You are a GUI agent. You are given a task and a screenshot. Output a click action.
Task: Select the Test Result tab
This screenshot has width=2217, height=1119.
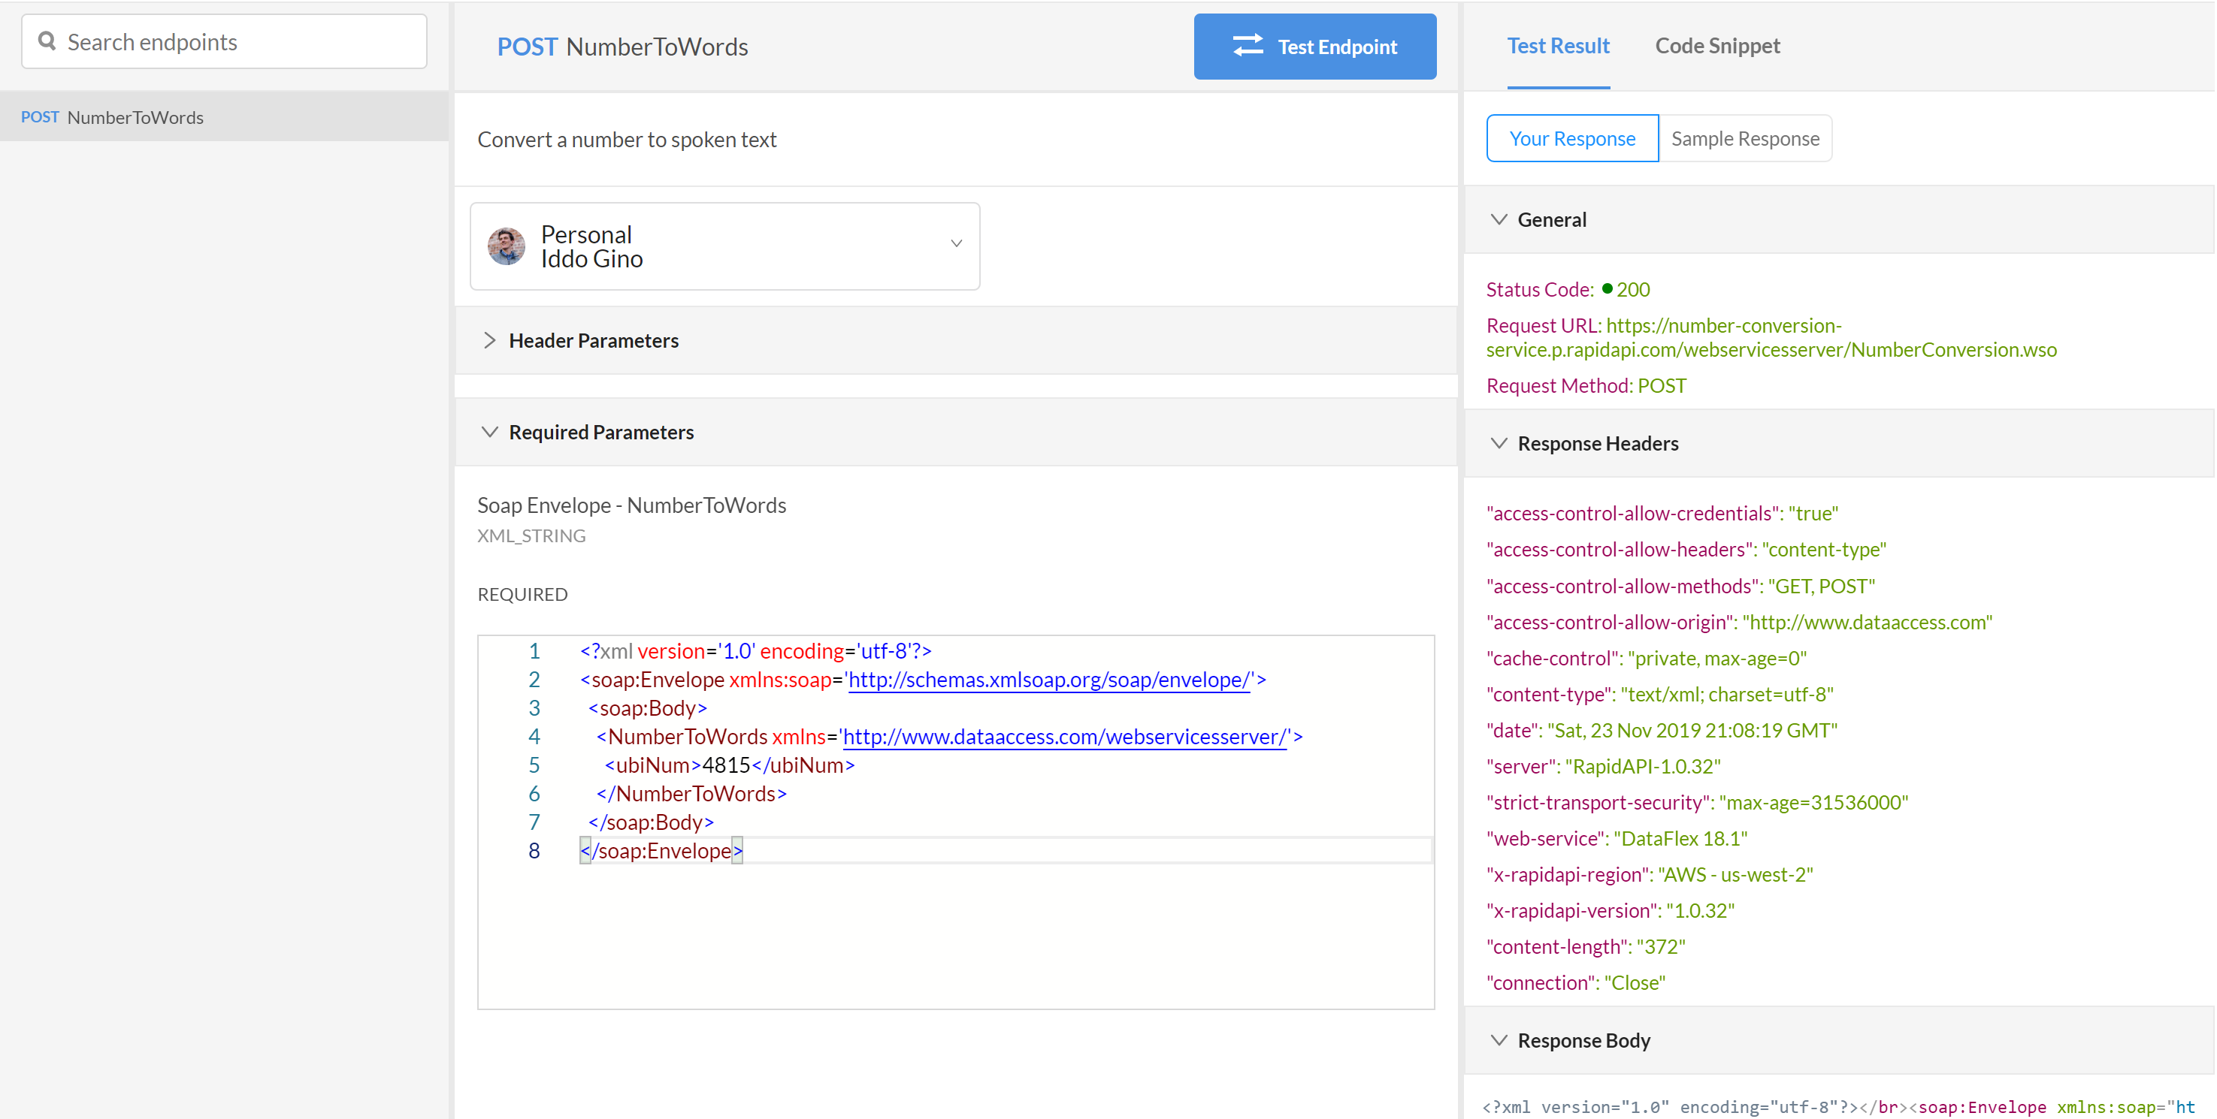[x=1558, y=46]
